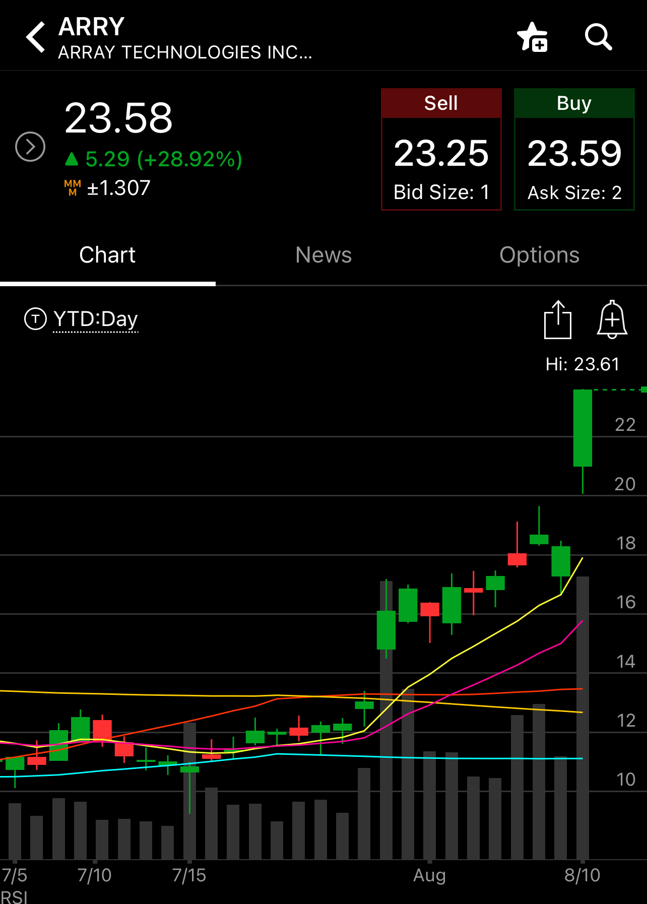
Task: Open the YTD:Day timeframe selector
Action: pos(96,319)
